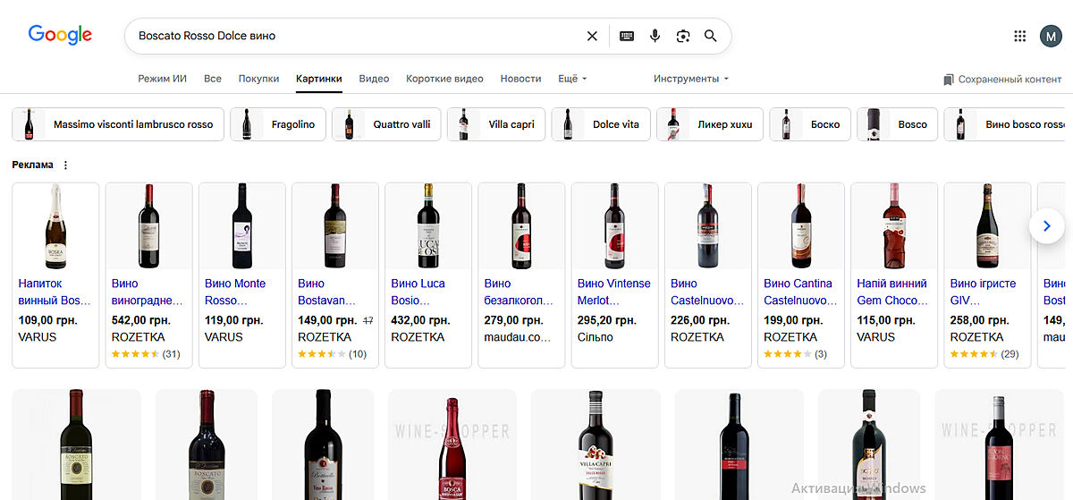
Task: Open Google Lens image search icon
Action: click(683, 36)
